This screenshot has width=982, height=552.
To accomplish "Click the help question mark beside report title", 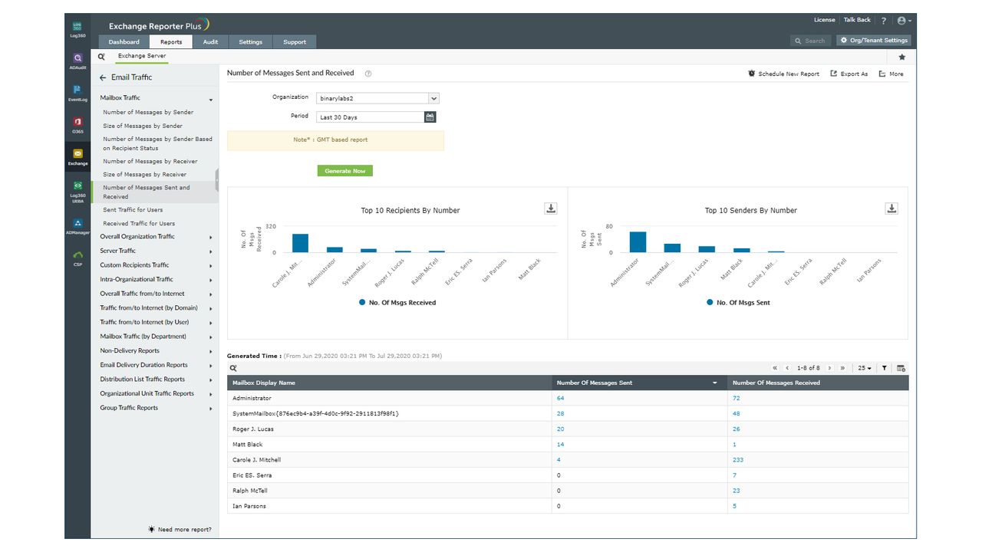I will 367,73.
